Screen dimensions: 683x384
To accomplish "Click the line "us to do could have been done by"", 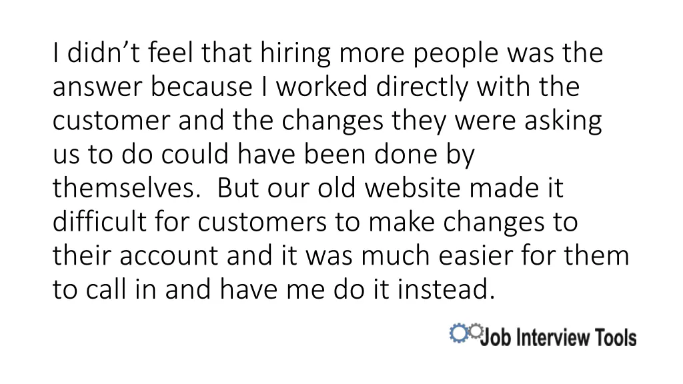I will coord(263,155).
